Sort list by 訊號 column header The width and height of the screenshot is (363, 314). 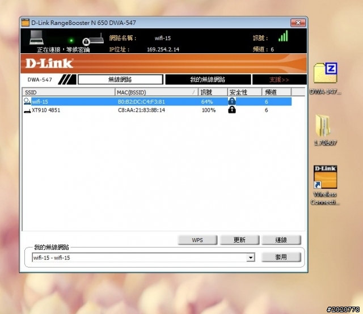213,92
